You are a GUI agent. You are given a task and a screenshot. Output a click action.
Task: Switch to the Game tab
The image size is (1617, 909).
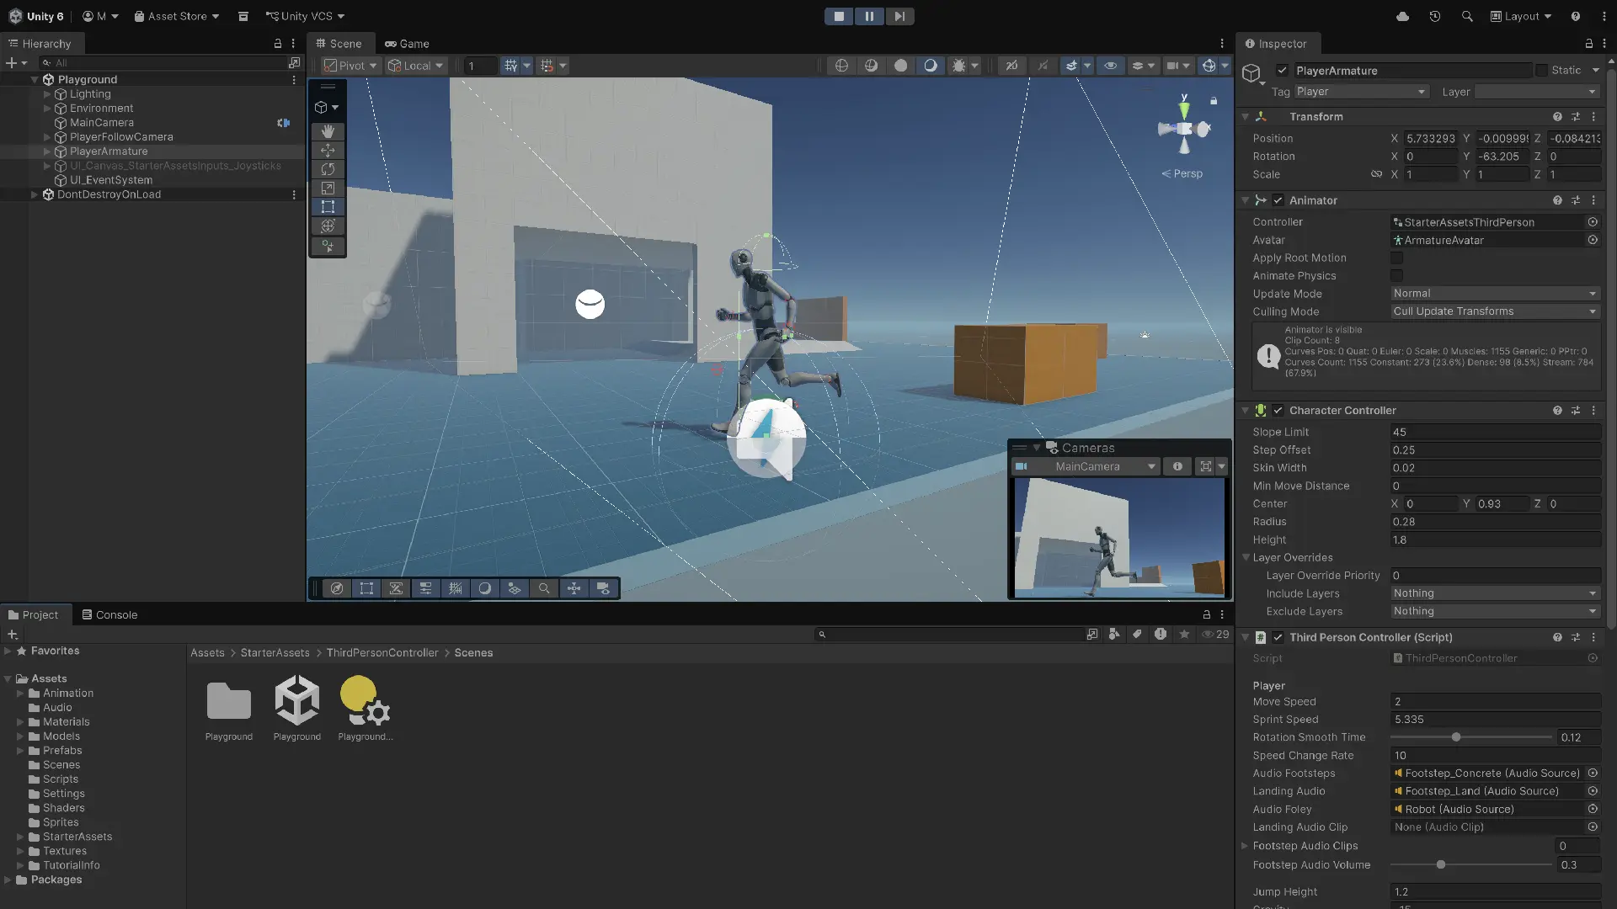[407, 44]
